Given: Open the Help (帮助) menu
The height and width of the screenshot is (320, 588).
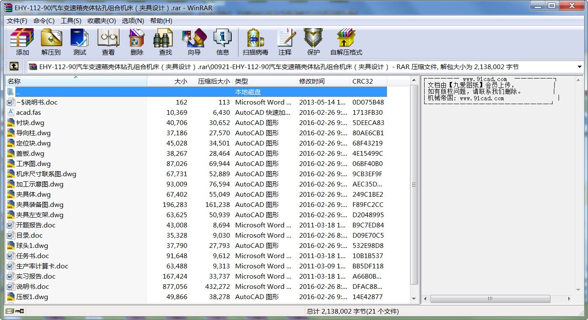Looking at the screenshot, I should coord(161,20).
